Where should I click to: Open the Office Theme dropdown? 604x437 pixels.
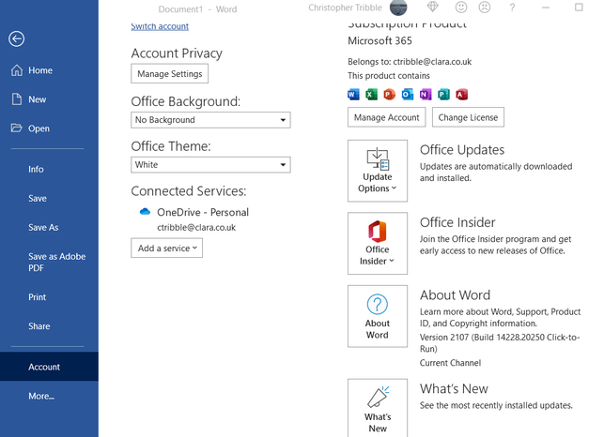210,165
